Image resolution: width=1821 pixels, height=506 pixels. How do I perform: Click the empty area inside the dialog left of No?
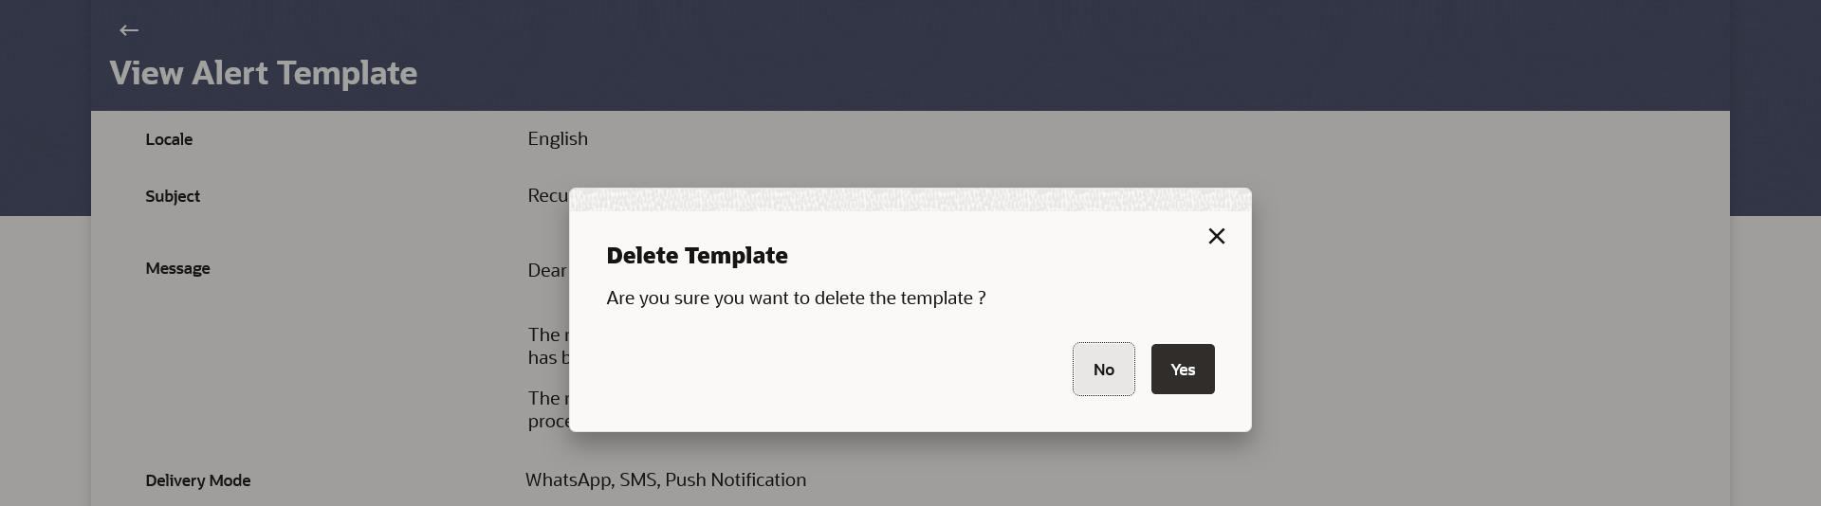[835, 370]
